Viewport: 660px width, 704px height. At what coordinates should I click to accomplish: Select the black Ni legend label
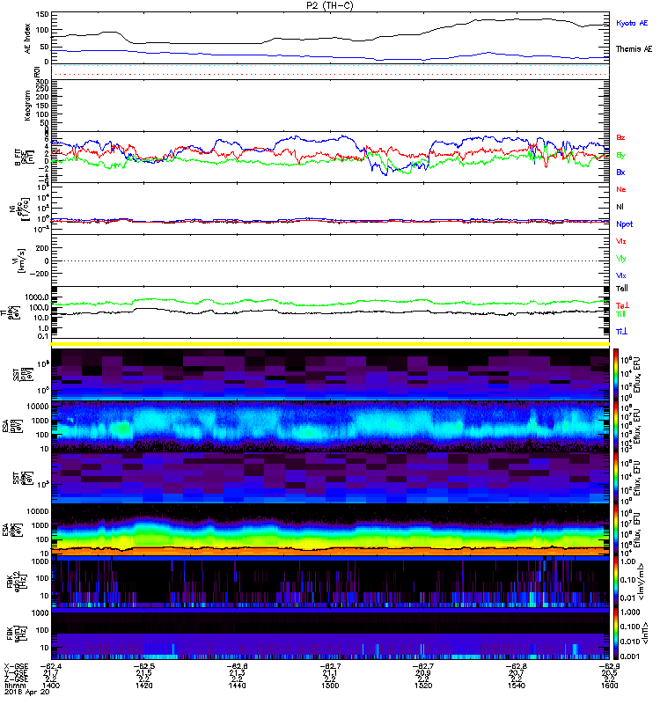620,207
